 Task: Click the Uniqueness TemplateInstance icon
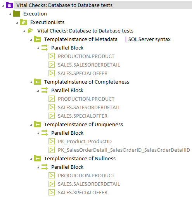coord(38,124)
